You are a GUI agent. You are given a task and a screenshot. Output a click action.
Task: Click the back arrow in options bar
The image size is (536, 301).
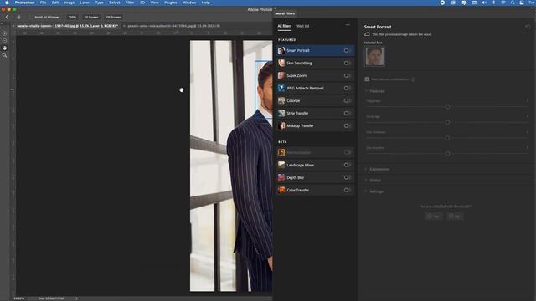[x=7, y=17]
